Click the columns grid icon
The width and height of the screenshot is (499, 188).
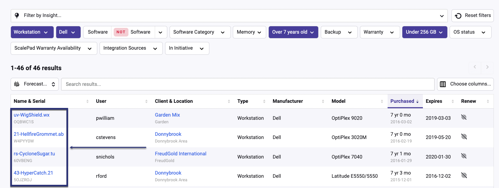[443, 84]
